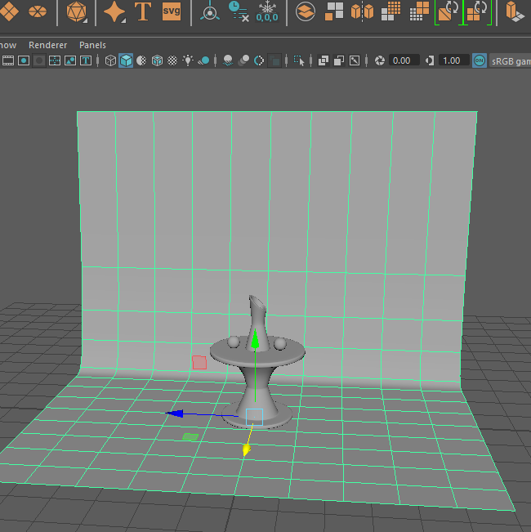Click the SVG import tool icon

pos(172,11)
